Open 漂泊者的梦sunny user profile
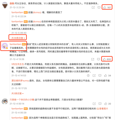 coord(20,81)
